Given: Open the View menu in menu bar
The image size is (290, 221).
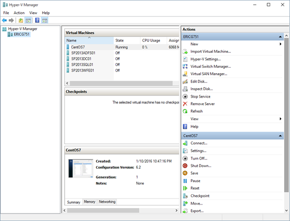Looking at the screenshot, I should pos(33,13).
